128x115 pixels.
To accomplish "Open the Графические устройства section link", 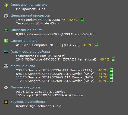I will tap(30, 52).
